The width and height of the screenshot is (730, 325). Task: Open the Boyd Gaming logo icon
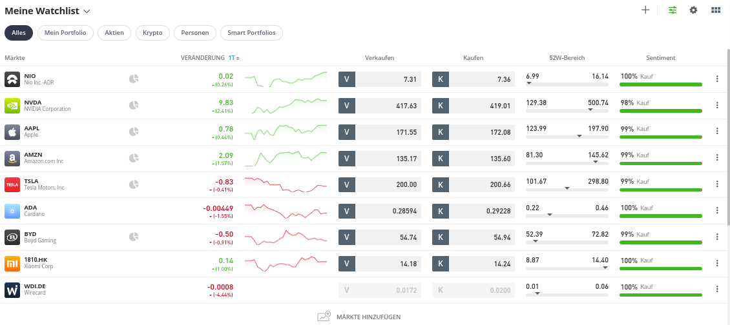click(12, 237)
